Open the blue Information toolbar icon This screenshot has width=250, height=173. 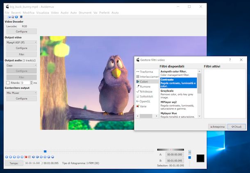pos(16,17)
